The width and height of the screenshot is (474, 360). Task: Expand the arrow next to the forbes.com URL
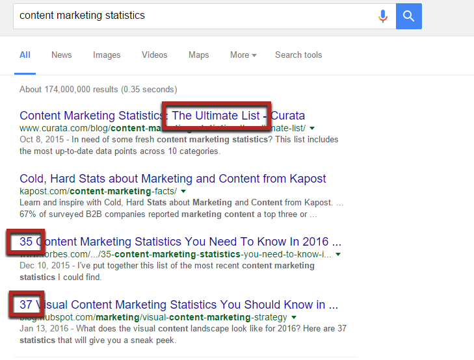click(x=338, y=254)
